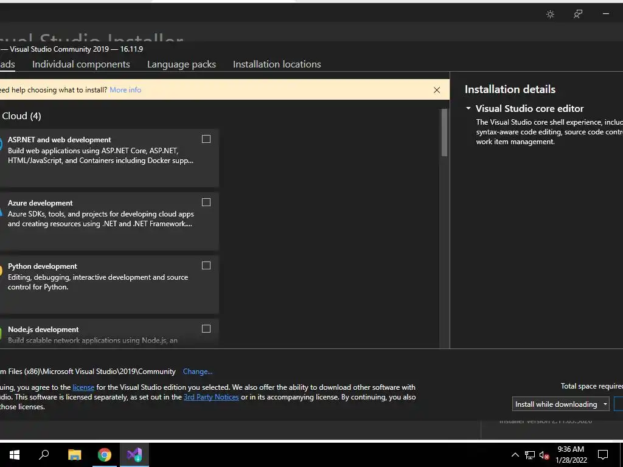Select the Python development card title
The image size is (623, 467).
[x=43, y=266]
